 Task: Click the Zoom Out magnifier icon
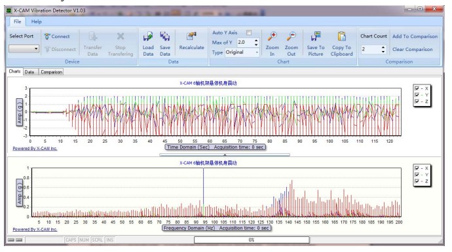tap(292, 37)
